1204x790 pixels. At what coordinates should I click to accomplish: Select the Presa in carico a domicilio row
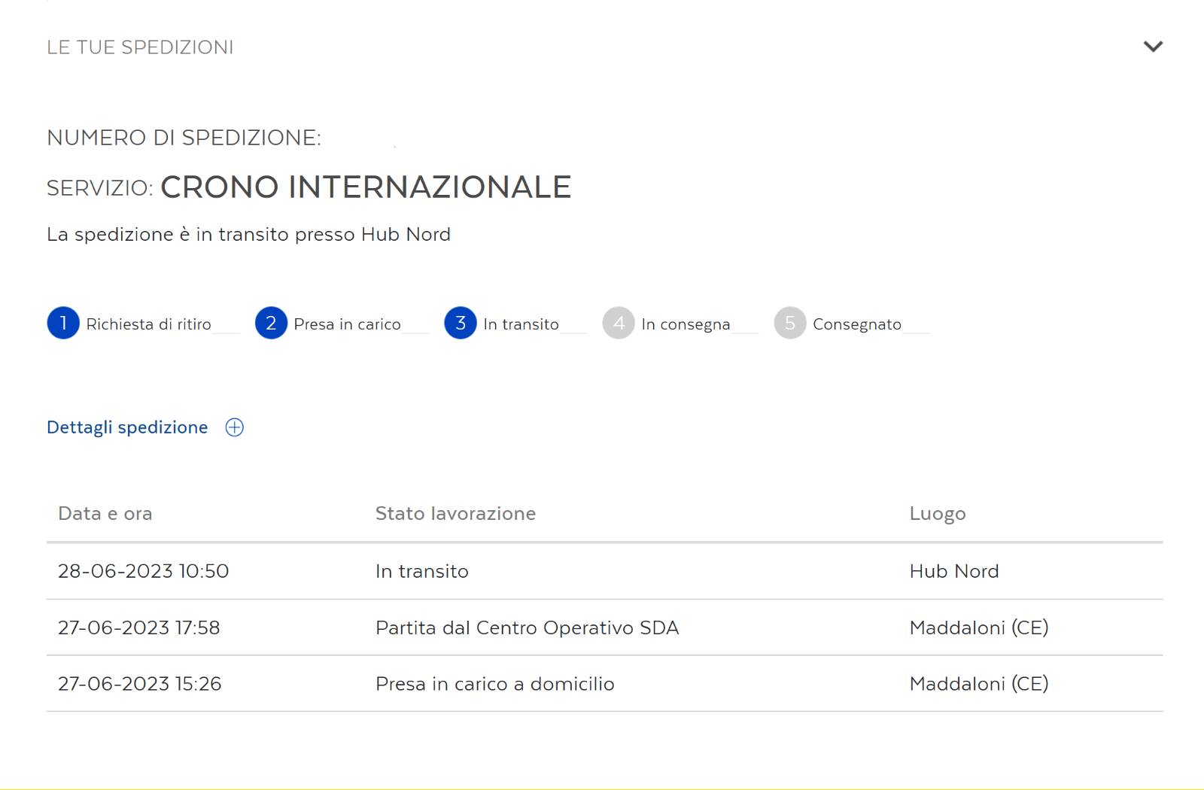pyautogui.click(x=605, y=684)
